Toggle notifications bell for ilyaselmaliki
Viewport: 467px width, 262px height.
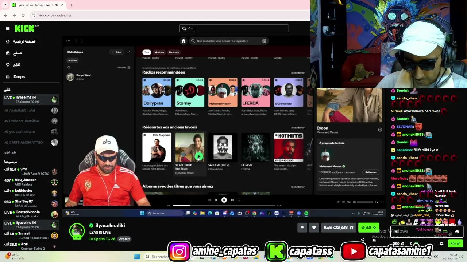click(302, 227)
